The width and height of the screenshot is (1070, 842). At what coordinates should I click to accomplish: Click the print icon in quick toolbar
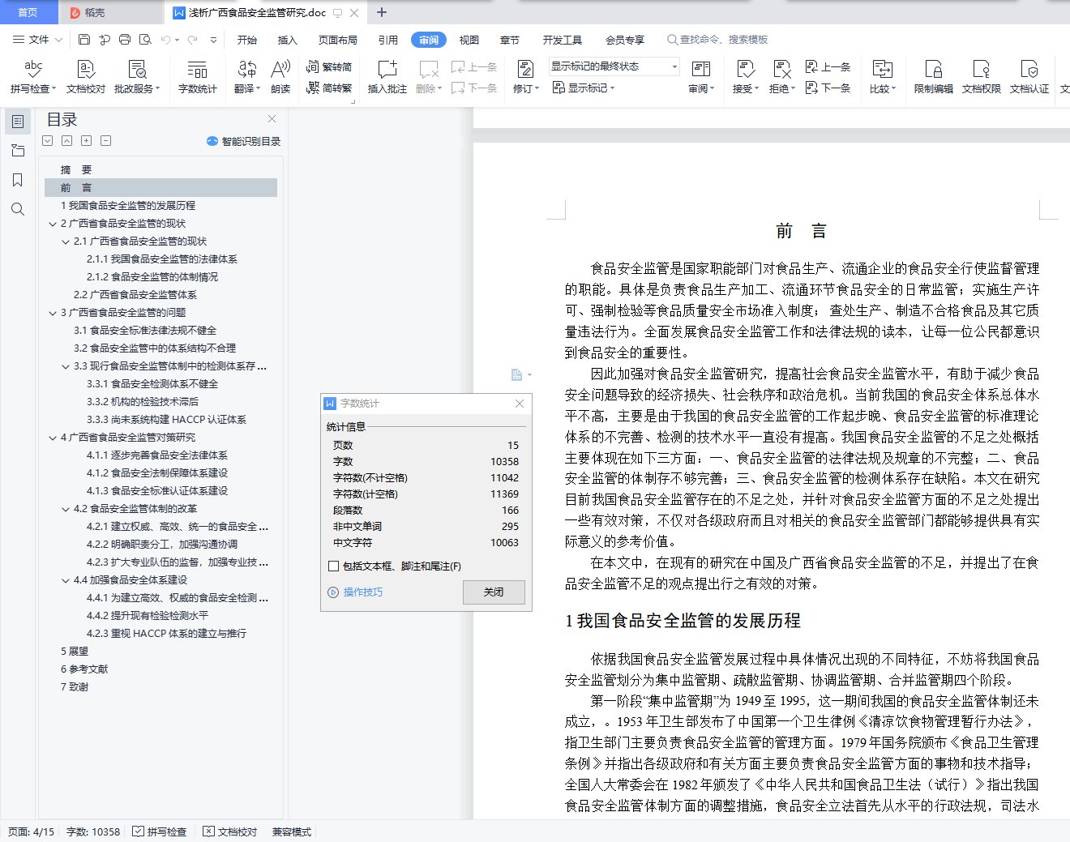tap(125, 40)
